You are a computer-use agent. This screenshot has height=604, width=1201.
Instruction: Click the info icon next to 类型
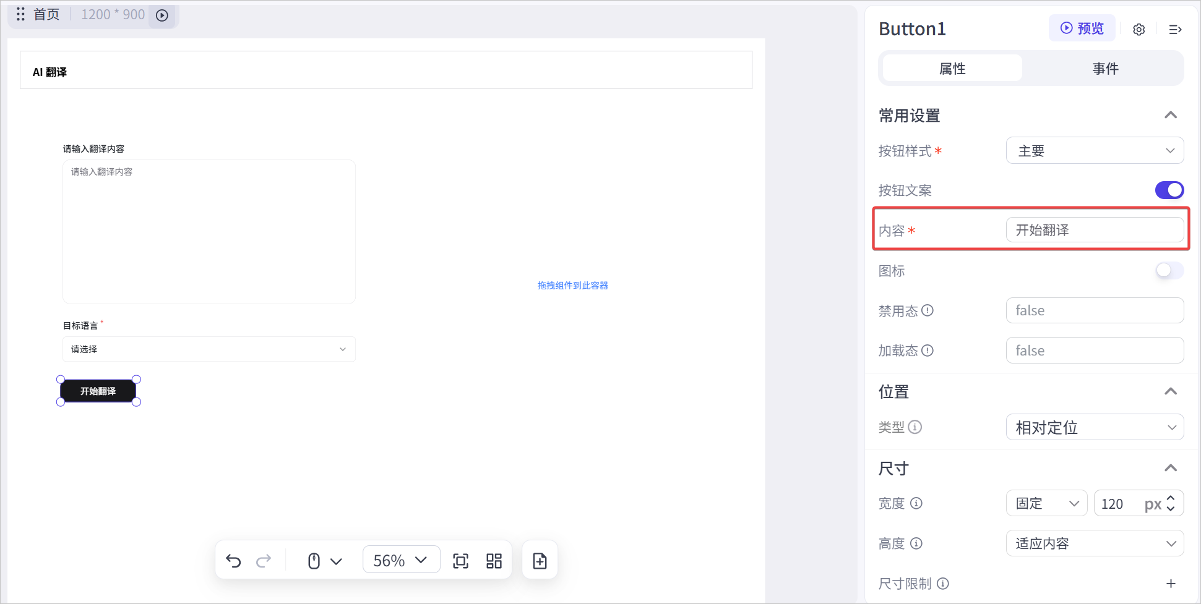915,427
